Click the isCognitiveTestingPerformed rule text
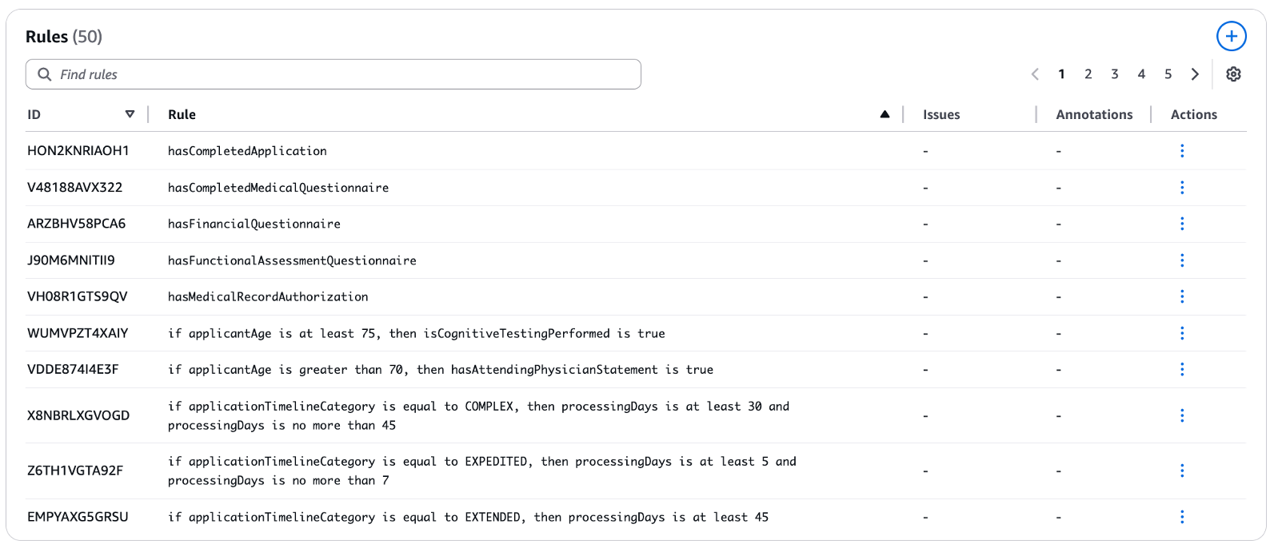This screenshot has width=1278, height=548. pyautogui.click(x=417, y=333)
